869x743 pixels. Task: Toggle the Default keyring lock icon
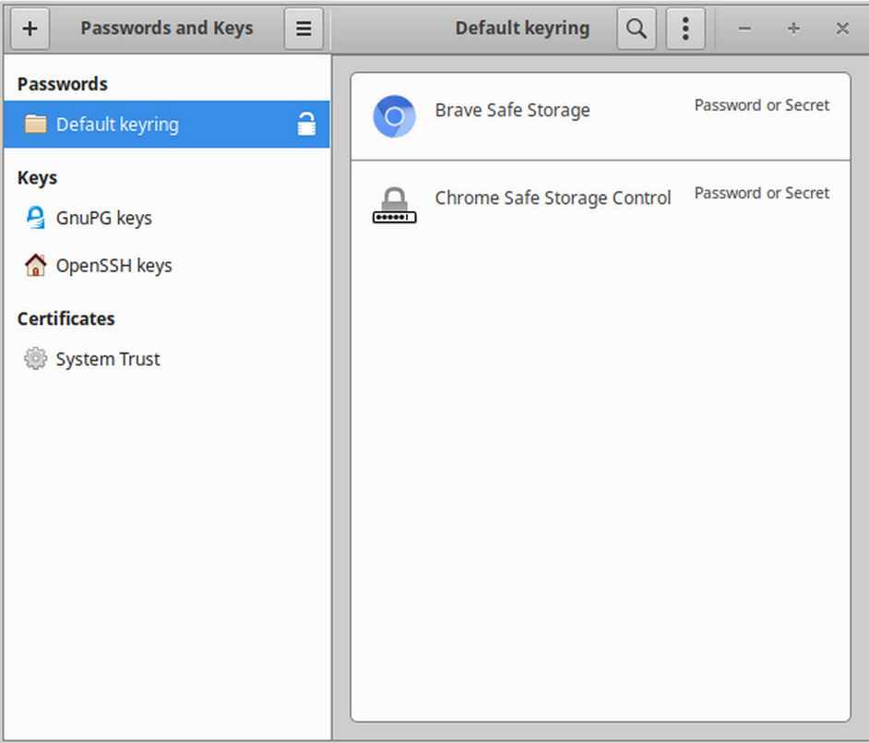306,125
